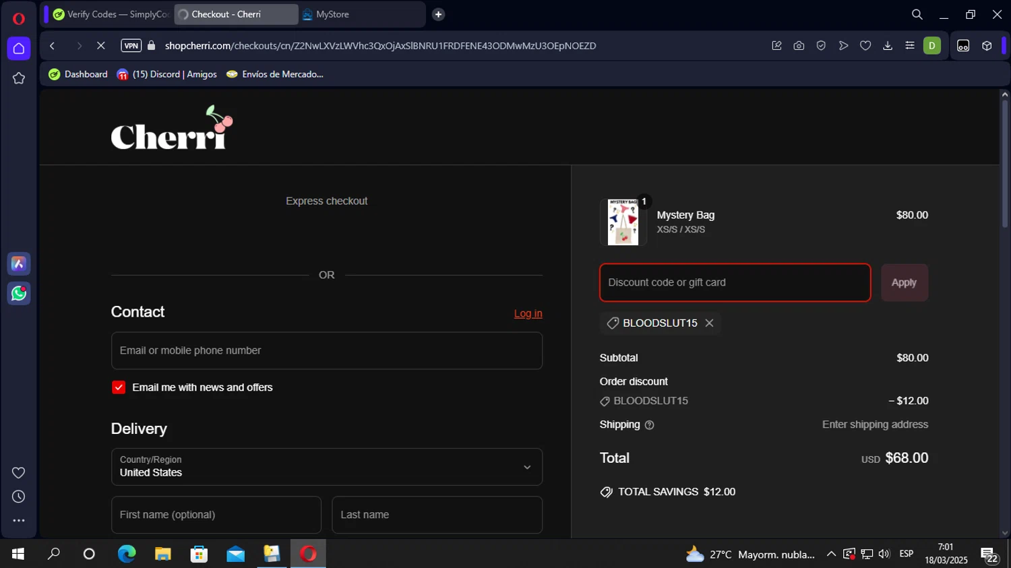Click the Mystery Bag $80.00 price

912,215
